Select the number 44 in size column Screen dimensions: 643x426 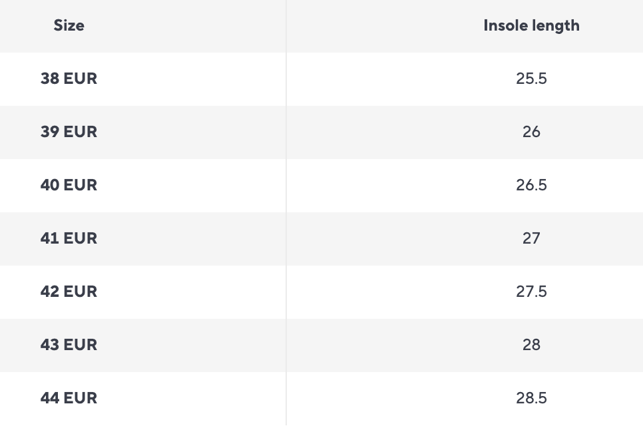[50, 398]
